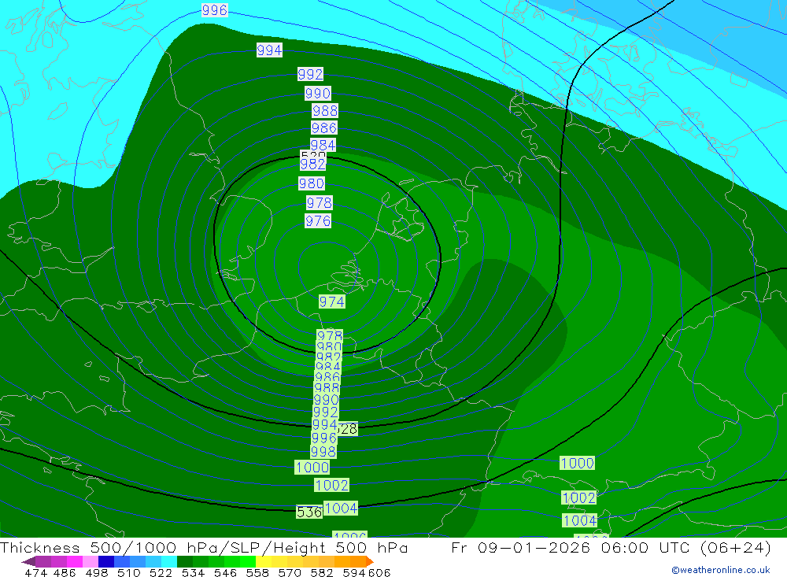
Task: Click the 474 legend value
Action: click(x=35, y=572)
